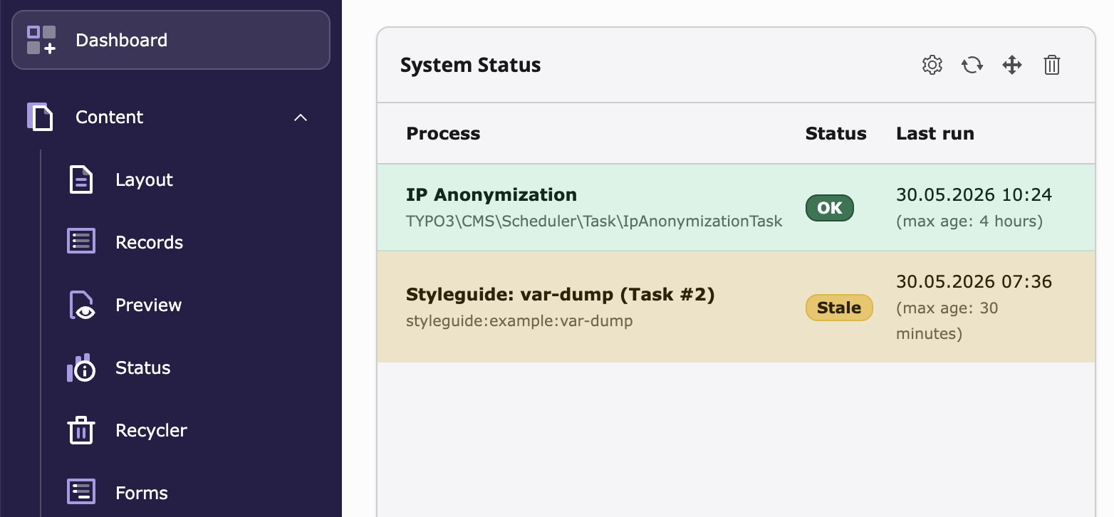
Task: Open the Dashboard module
Action: click(171, 40)
